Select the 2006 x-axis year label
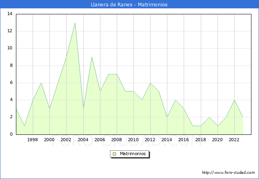 pos(100,140)
